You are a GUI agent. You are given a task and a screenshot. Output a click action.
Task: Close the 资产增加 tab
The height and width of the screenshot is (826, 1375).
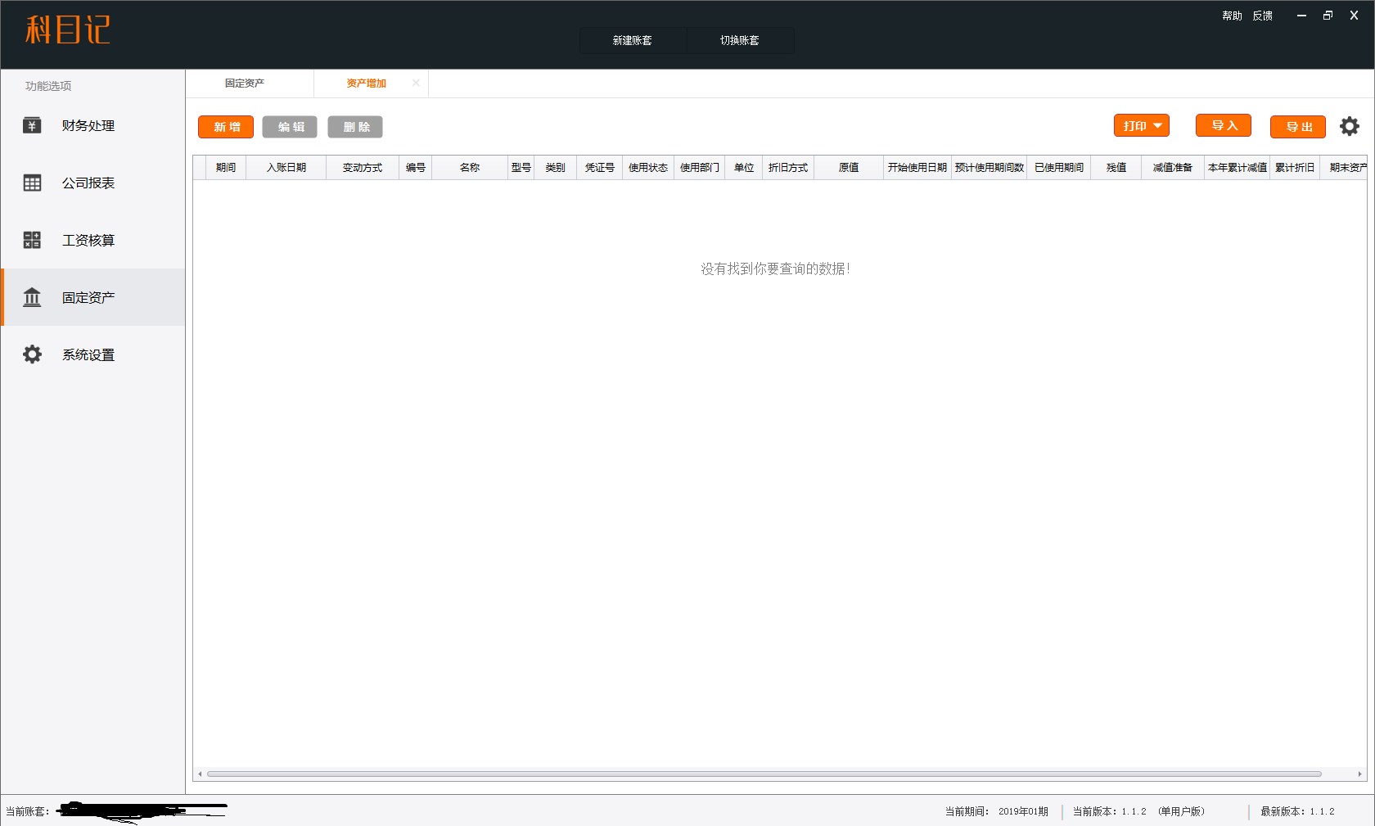[x=416, y=83]
